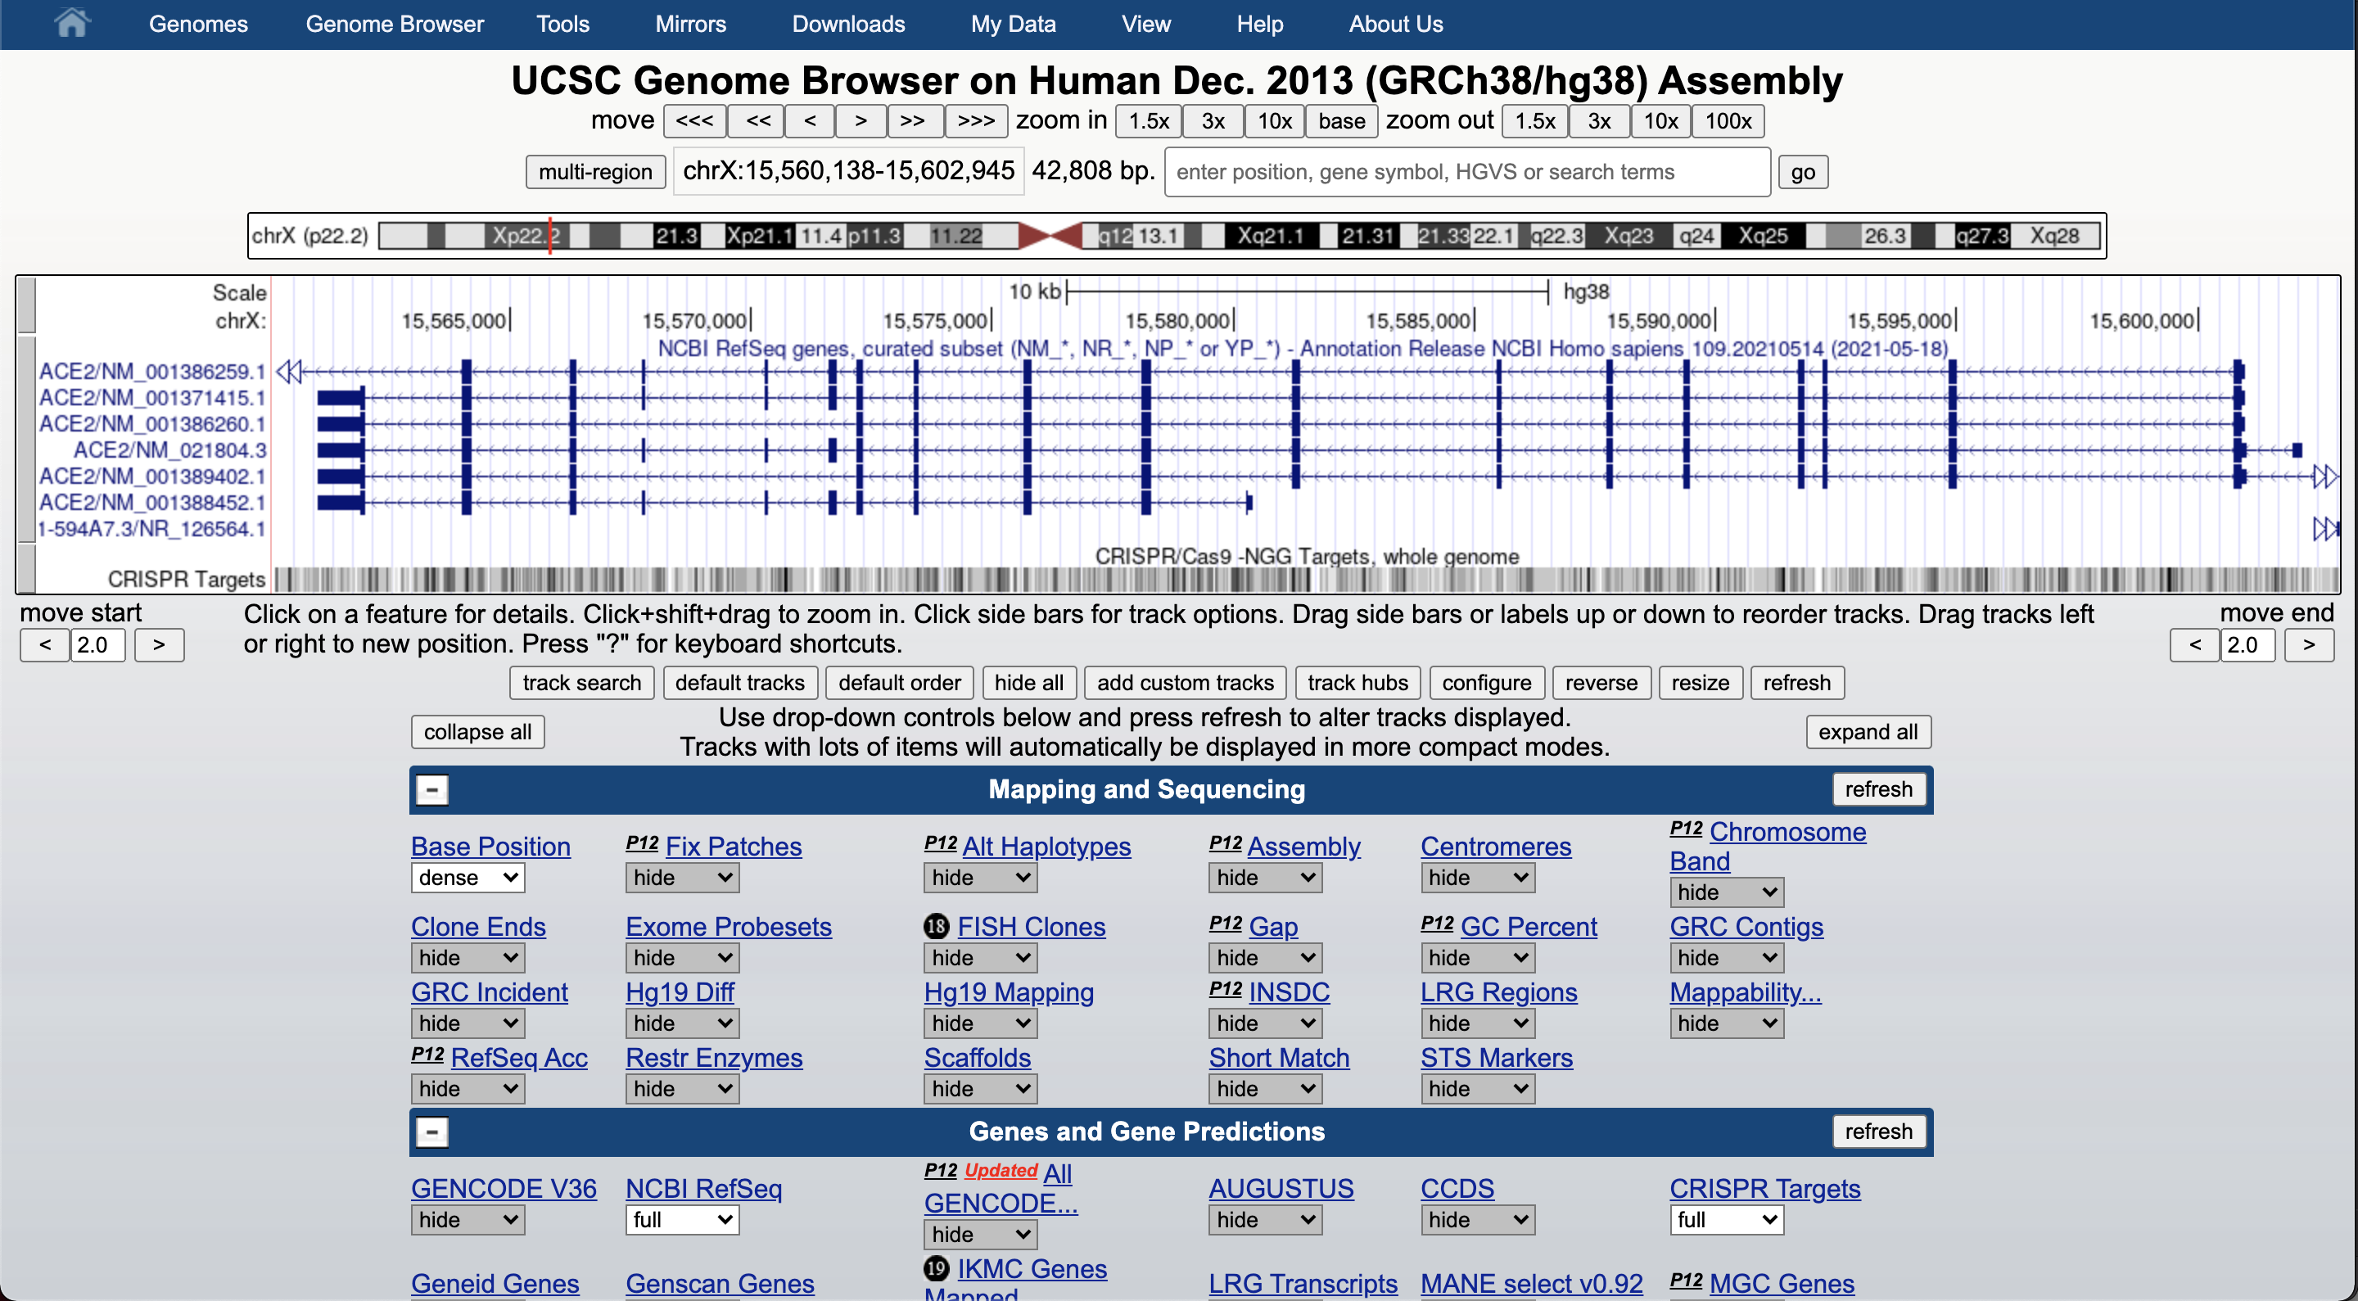Collapse Genes and Gene Predictions minus icon
Image resolution: width=2358 pixels, height=1301 pixels.
coord(432,1132)
